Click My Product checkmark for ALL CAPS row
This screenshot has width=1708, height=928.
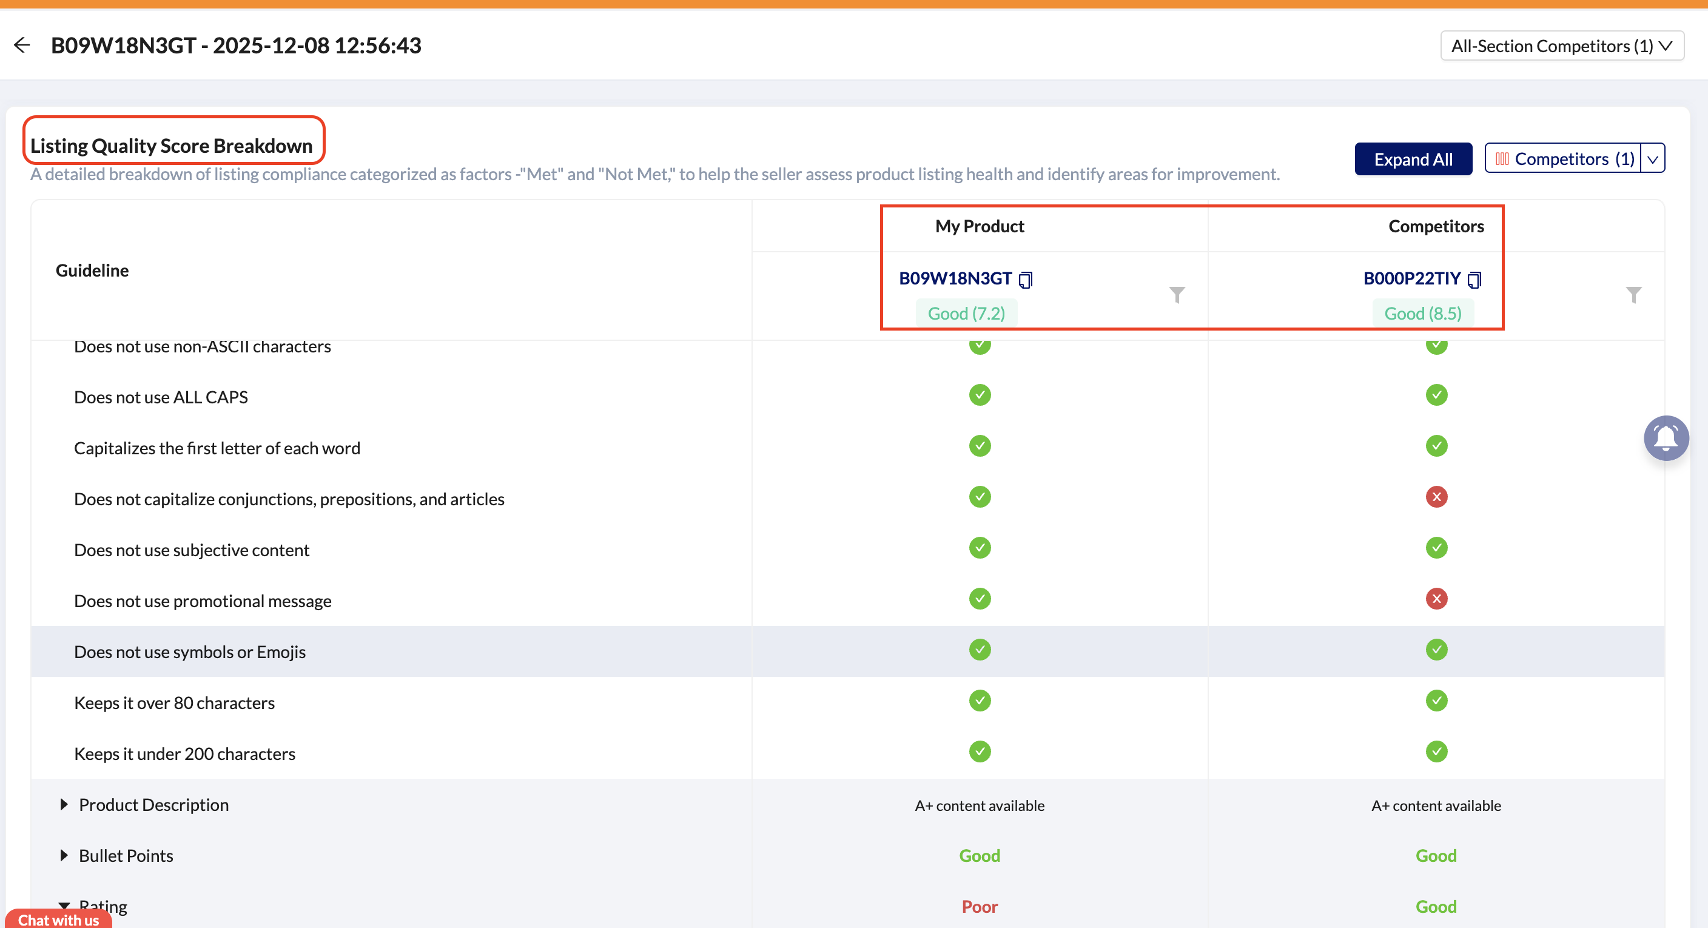[980, 395]
